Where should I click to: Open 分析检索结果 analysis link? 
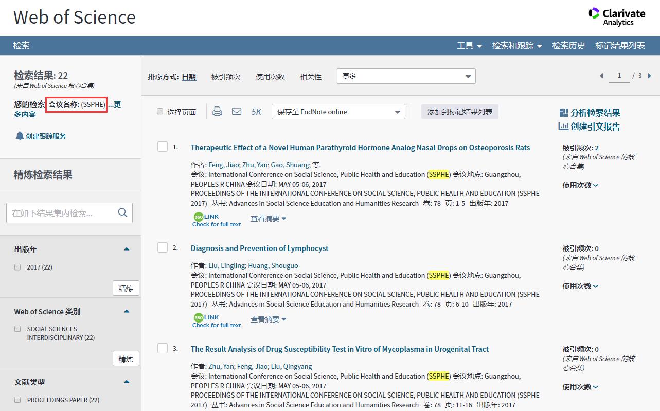589,113
